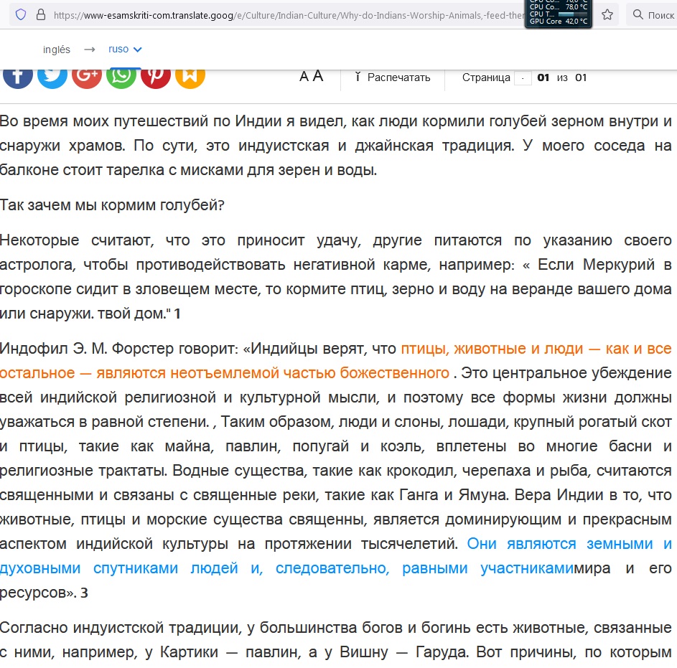The image size is (677, 668).
Task: Click the GPU Core temperature overlay widget
Action: (x=559, y=22)
